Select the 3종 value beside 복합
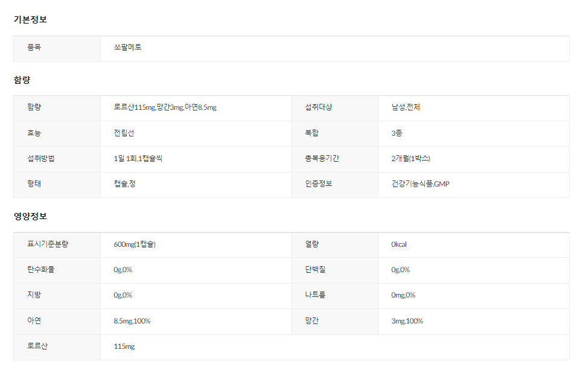Viewport: 586px width, 379px height. click(x=397, y=133)
